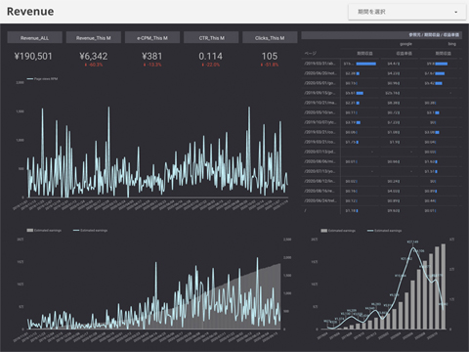
Task: Select the Clicks_This M scorecard header
Action: click(x=270, y=38)
